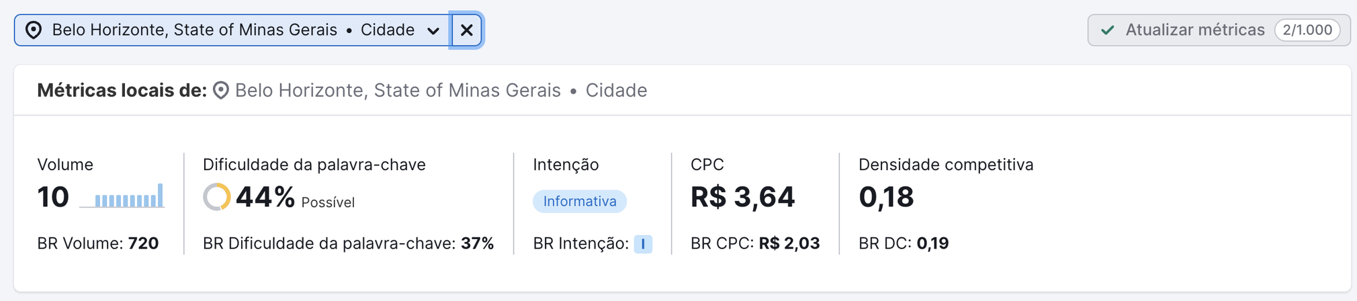Image resolution: width=1357 pixels, height=301 pixels.
Task: Click the CPC value R$ 3,64
Action: coord(742,197)
